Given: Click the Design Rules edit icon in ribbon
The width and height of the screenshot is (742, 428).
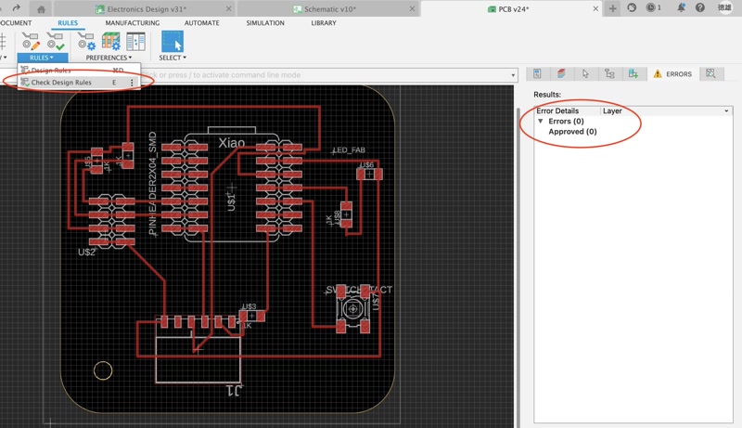Looking at the screenshot, I should click(31, 42).
